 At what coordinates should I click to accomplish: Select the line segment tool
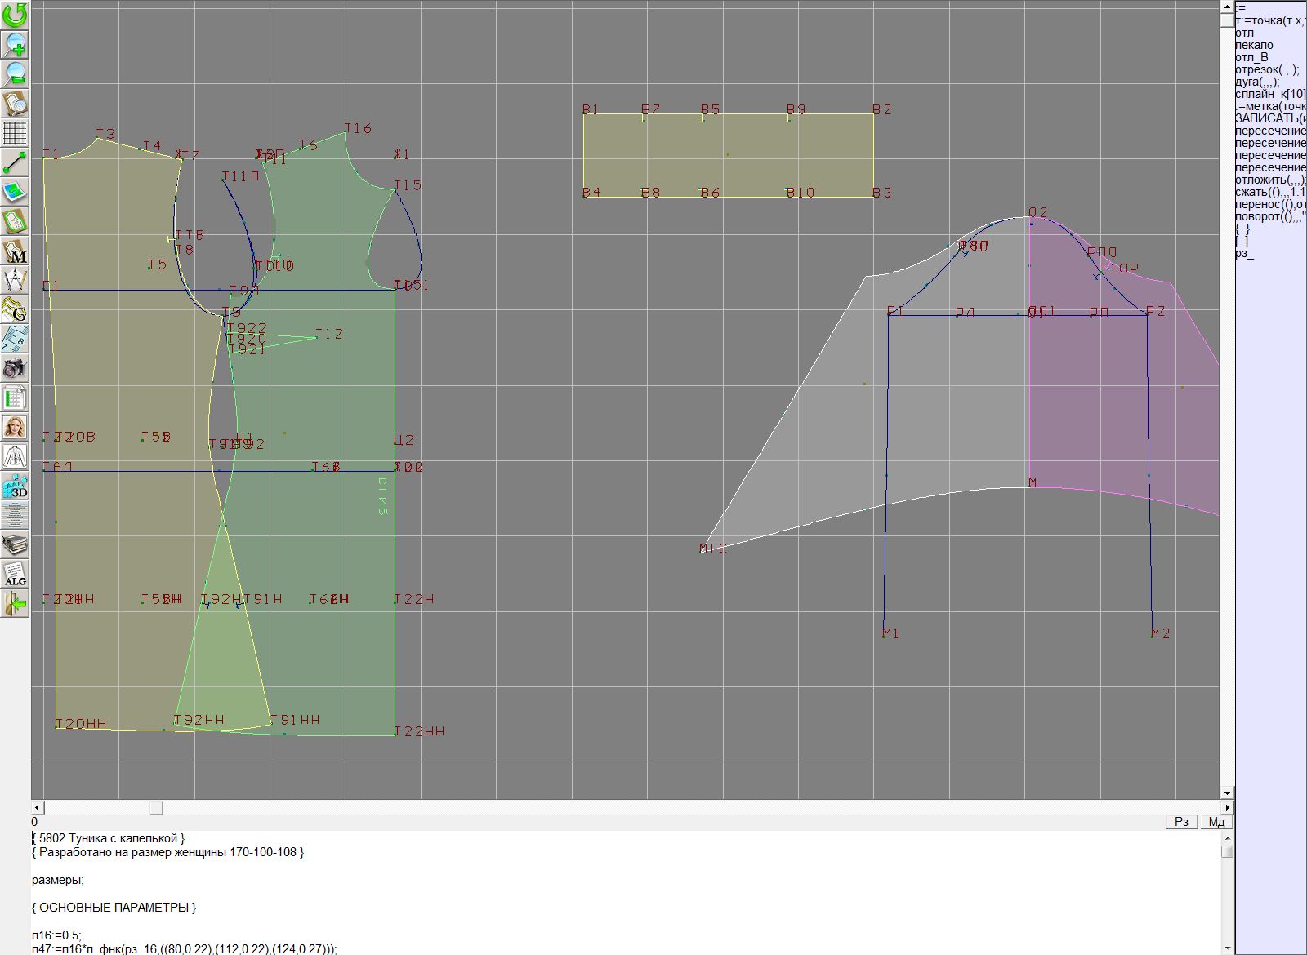tap(15, 162)
